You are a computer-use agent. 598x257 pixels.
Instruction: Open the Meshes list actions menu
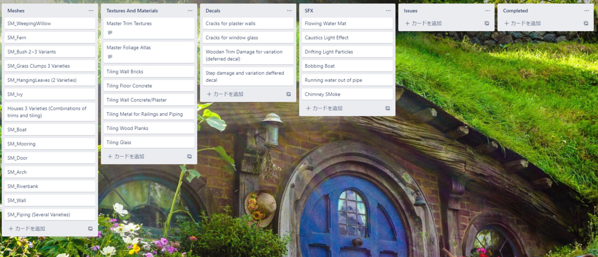pos(91,11)
